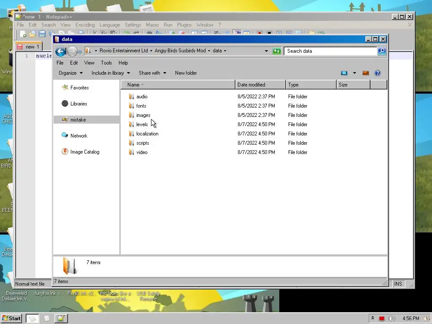Show hidden tray icons arrow
Image resolution: width=432 pixels, height=324 pixels.
[x=373, y=318]
